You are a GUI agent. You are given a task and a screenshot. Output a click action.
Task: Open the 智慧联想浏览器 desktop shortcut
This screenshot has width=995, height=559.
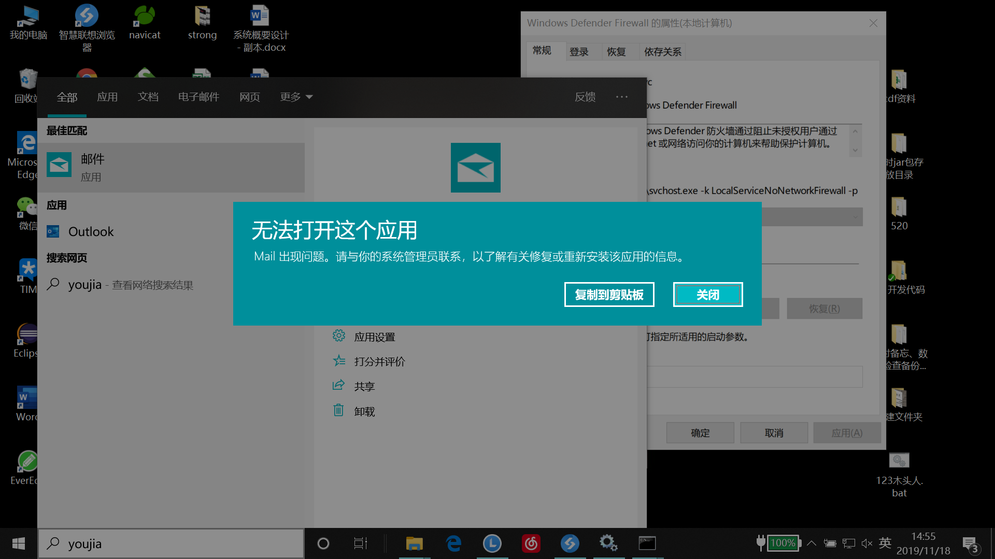tap(87, 28)
